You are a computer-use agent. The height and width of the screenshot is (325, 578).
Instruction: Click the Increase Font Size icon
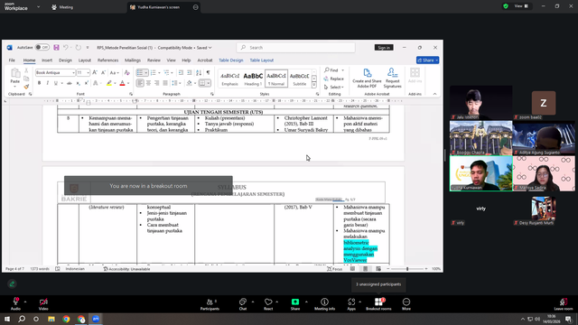tap(95, 73)
